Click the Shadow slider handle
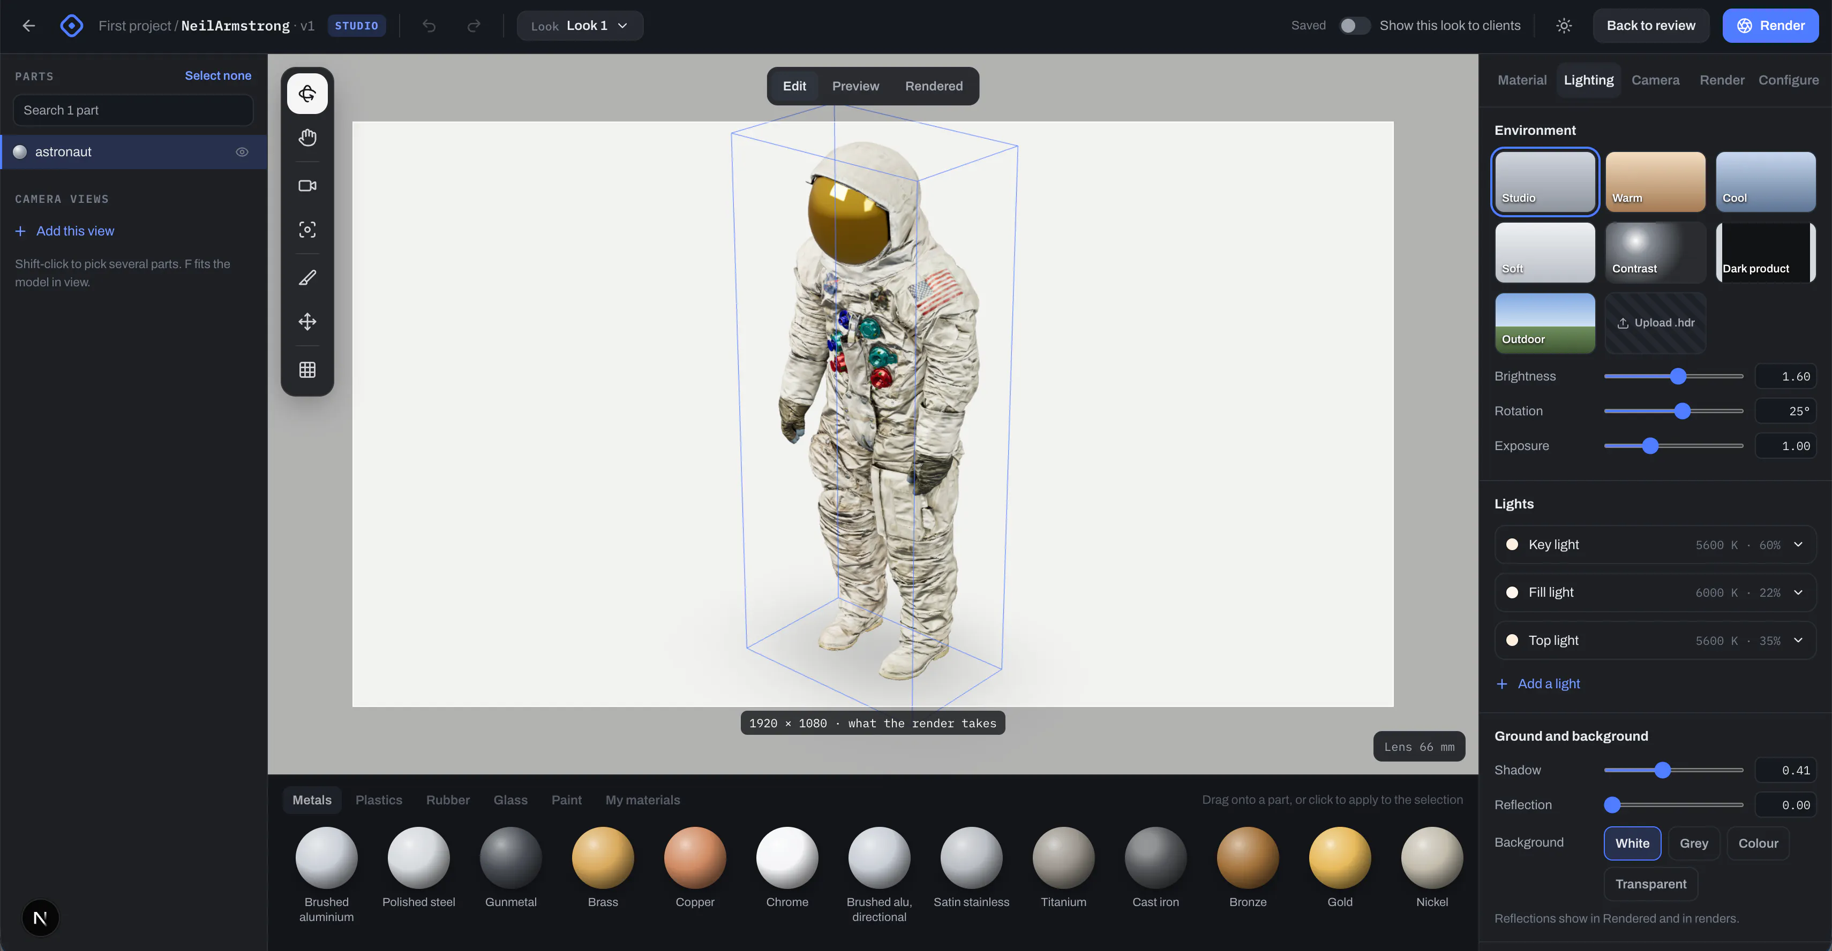Image resolution: width=1832 pixels, height=951 pixels. 1662,770
